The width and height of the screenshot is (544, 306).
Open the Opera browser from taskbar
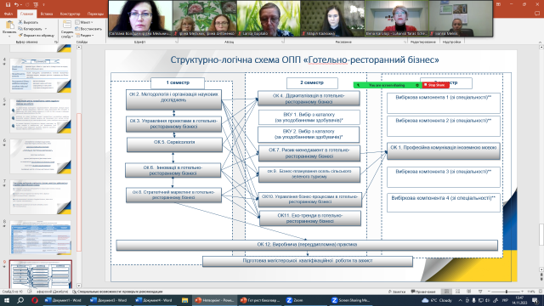point(34,300)
